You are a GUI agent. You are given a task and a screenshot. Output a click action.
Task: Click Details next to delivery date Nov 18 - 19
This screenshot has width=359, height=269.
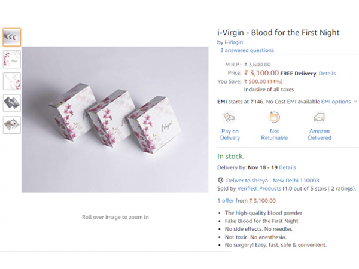tap(287, 167)
